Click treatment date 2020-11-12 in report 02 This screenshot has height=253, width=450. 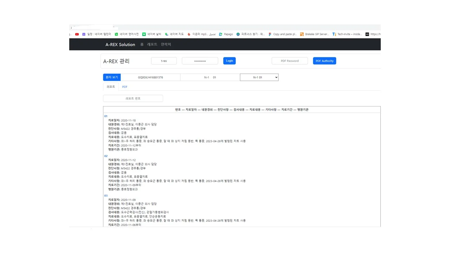(128, 160)
